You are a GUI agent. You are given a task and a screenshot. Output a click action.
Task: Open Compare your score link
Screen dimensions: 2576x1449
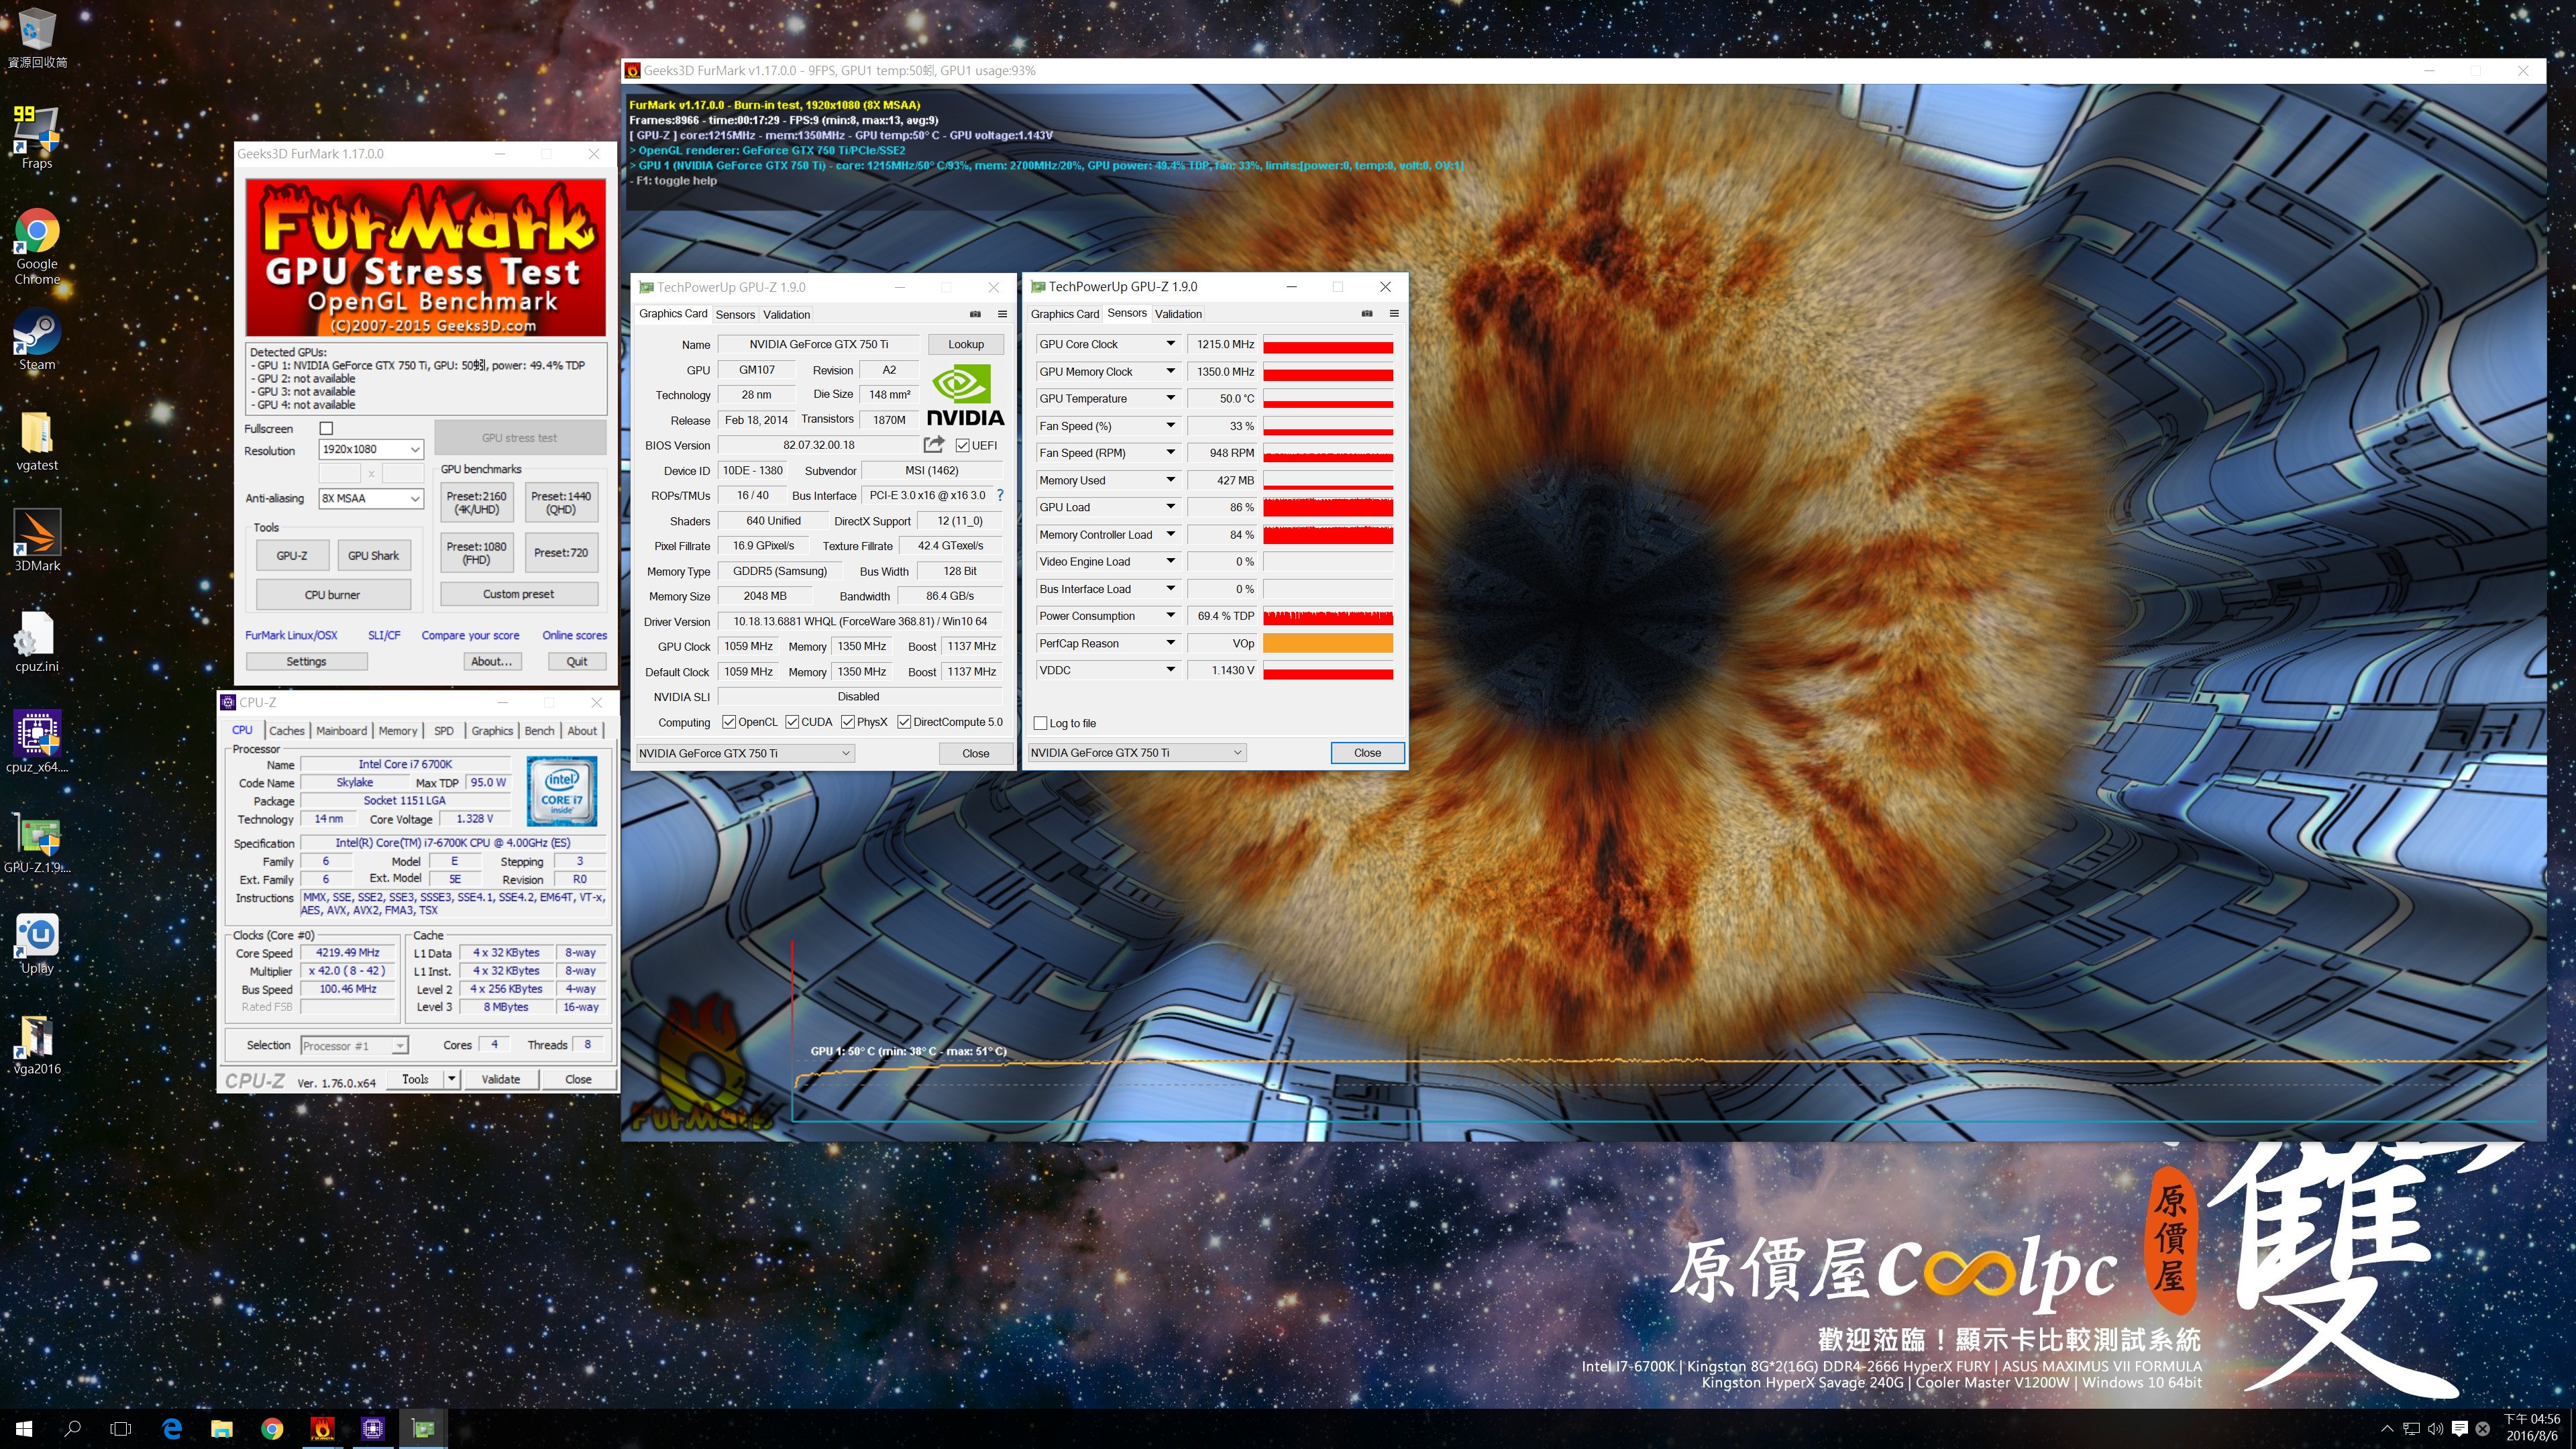(470, 635)
